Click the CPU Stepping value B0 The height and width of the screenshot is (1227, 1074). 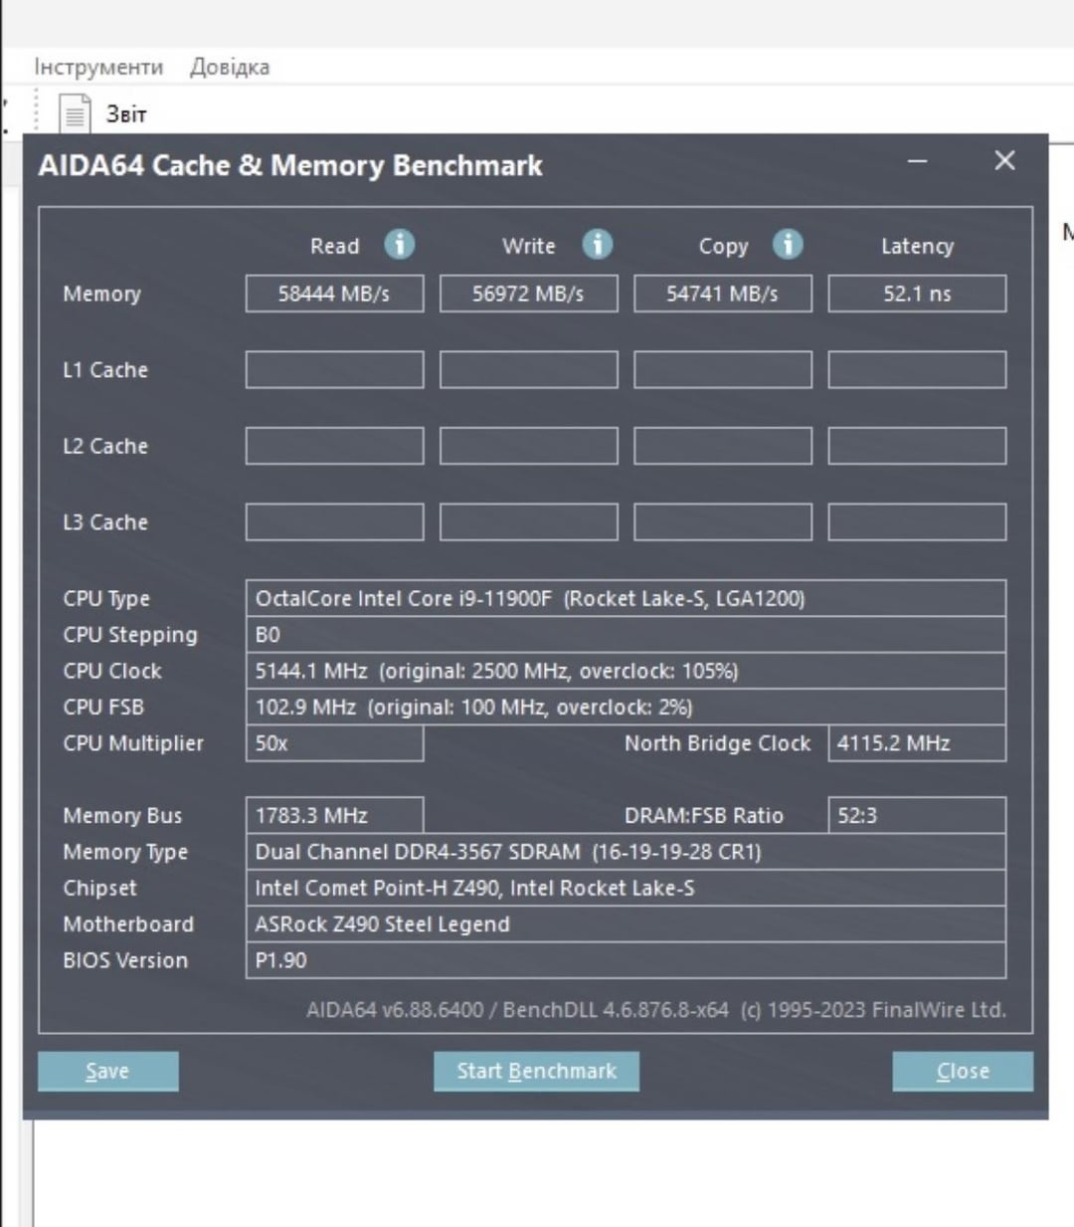coord(626,635)
